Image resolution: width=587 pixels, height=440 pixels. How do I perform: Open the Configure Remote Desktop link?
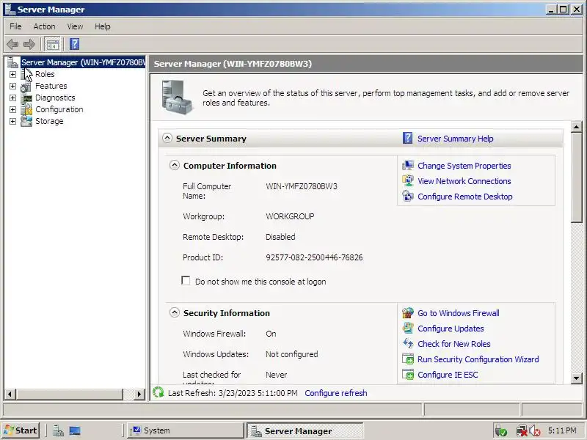[465, 197]
